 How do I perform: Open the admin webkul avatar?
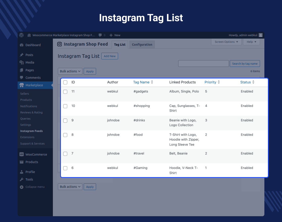[261, 35]
